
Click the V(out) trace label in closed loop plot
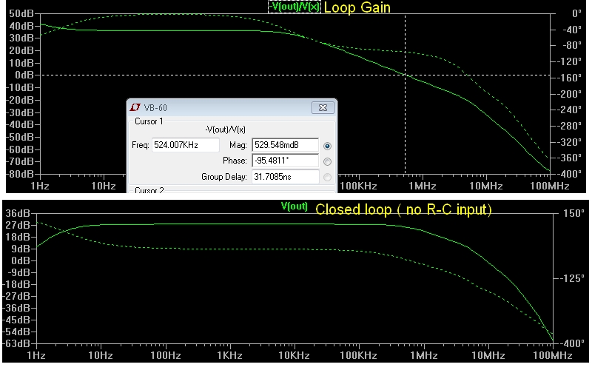click(294, 206)
